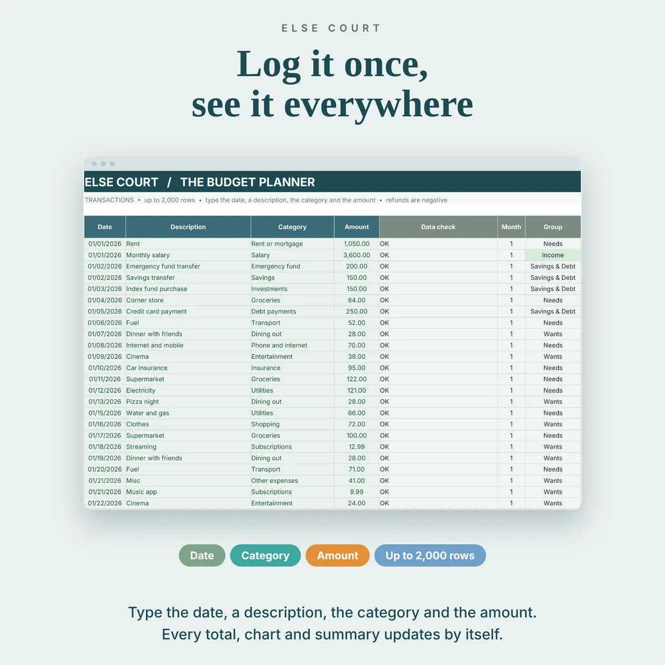This screenshot has height=665, width=665.
Task: Click the Pizza night description cell
Action: click(x=188, y=402)
